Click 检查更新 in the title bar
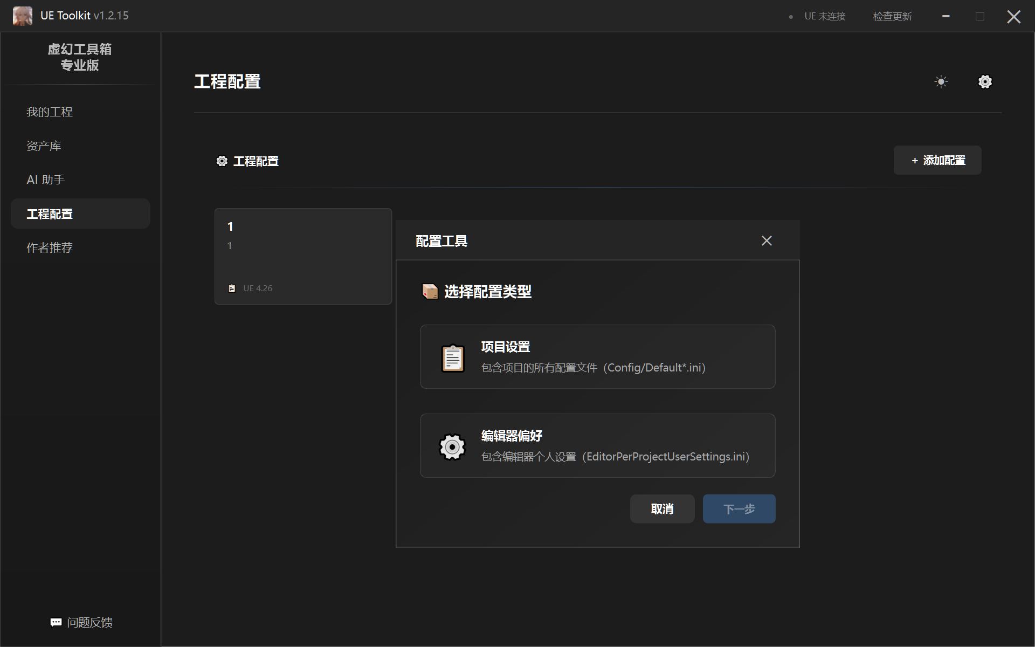 tap(892, 16)
